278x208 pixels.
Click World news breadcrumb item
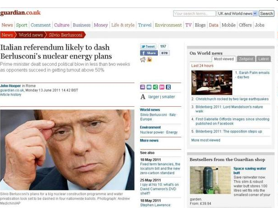(x=31, y=35)
